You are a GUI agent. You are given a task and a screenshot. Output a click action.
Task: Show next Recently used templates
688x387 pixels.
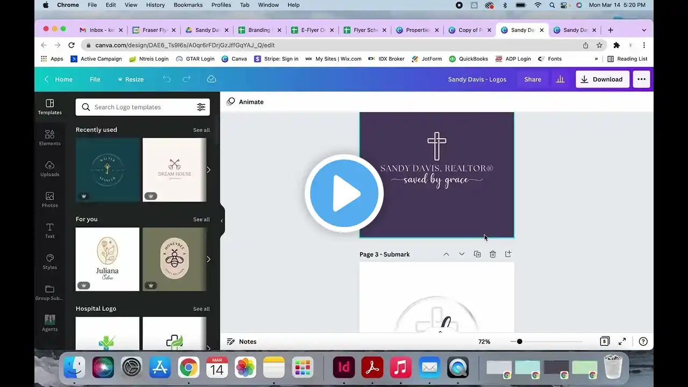coord(209,170)
